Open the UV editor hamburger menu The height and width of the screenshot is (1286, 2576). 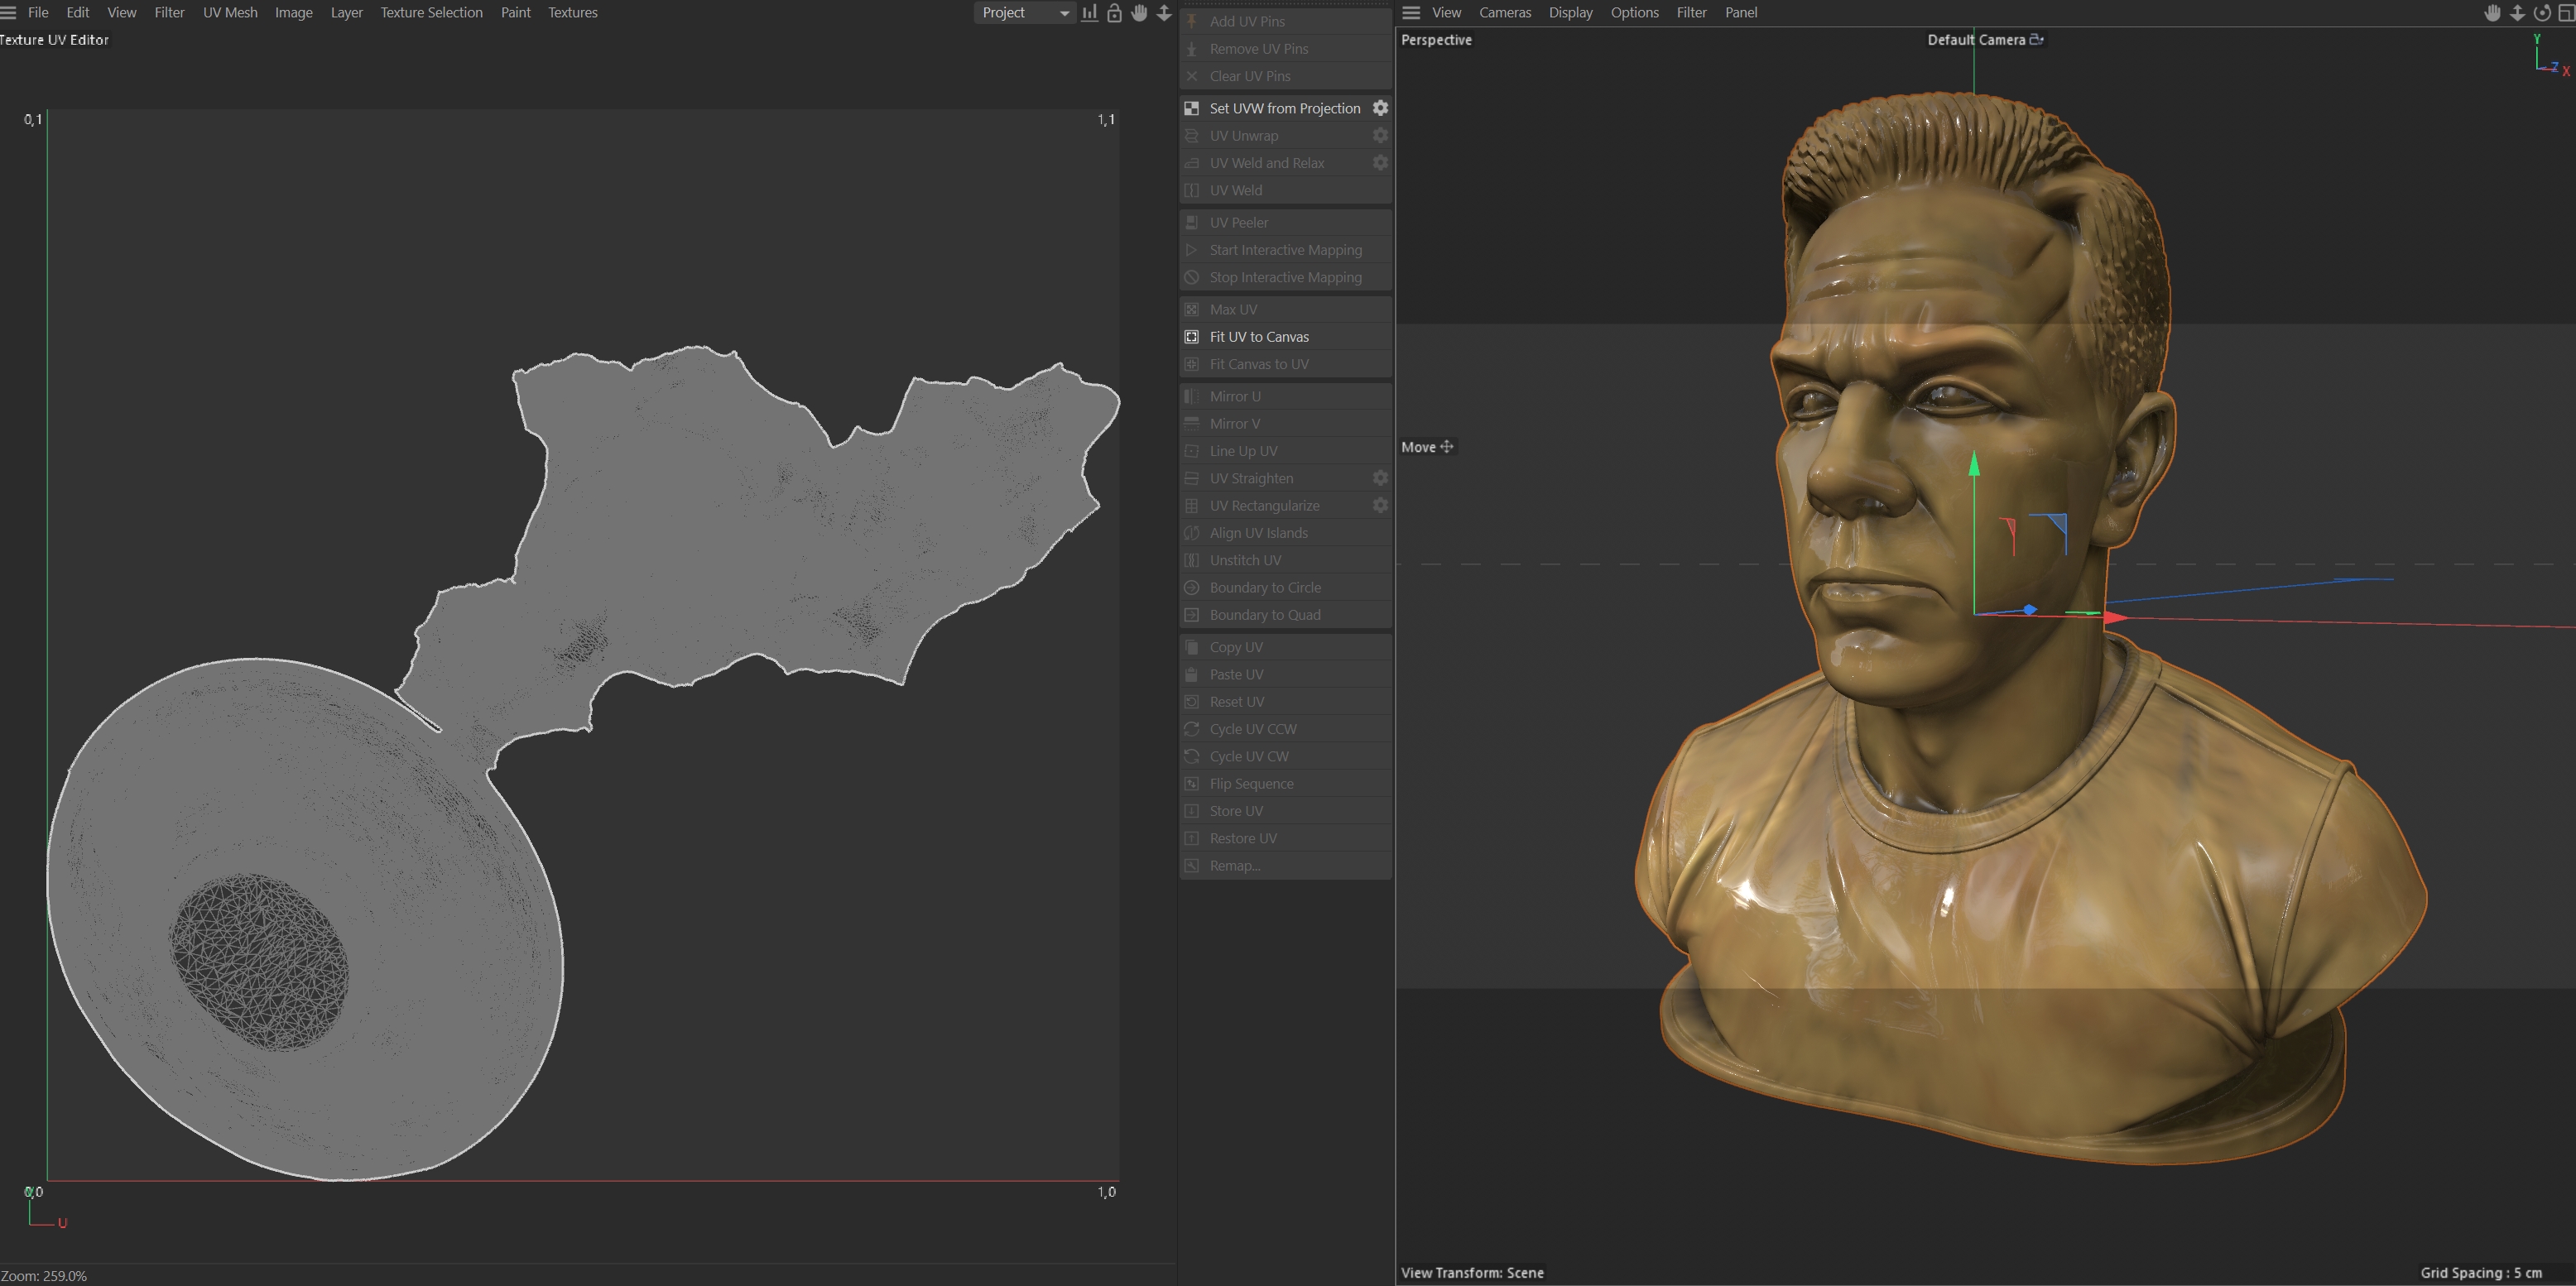[9, 13]
